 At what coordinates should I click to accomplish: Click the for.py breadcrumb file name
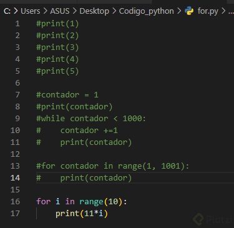pyautogui.click(x=208, y=11)
